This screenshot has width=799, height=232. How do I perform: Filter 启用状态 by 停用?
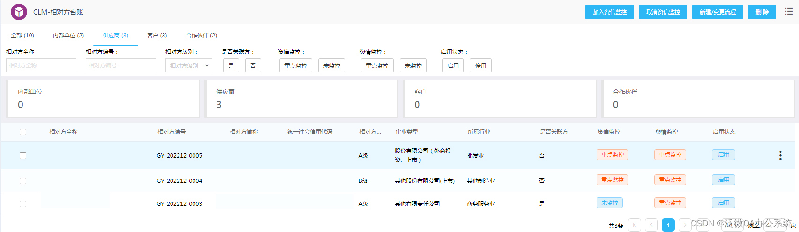click(x=481, y=66)
